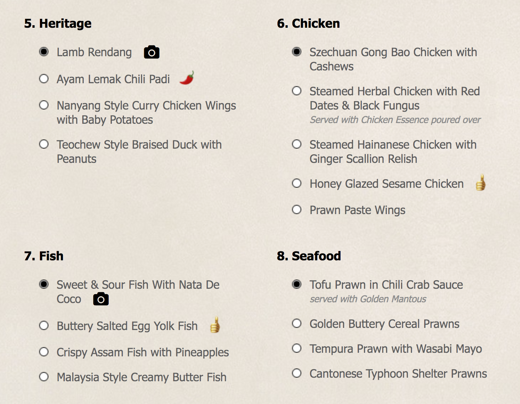520x404 pixels.
Task: Choose Tempura Prawn with Wasabi Mayo
Action: [x=297, y=349]
